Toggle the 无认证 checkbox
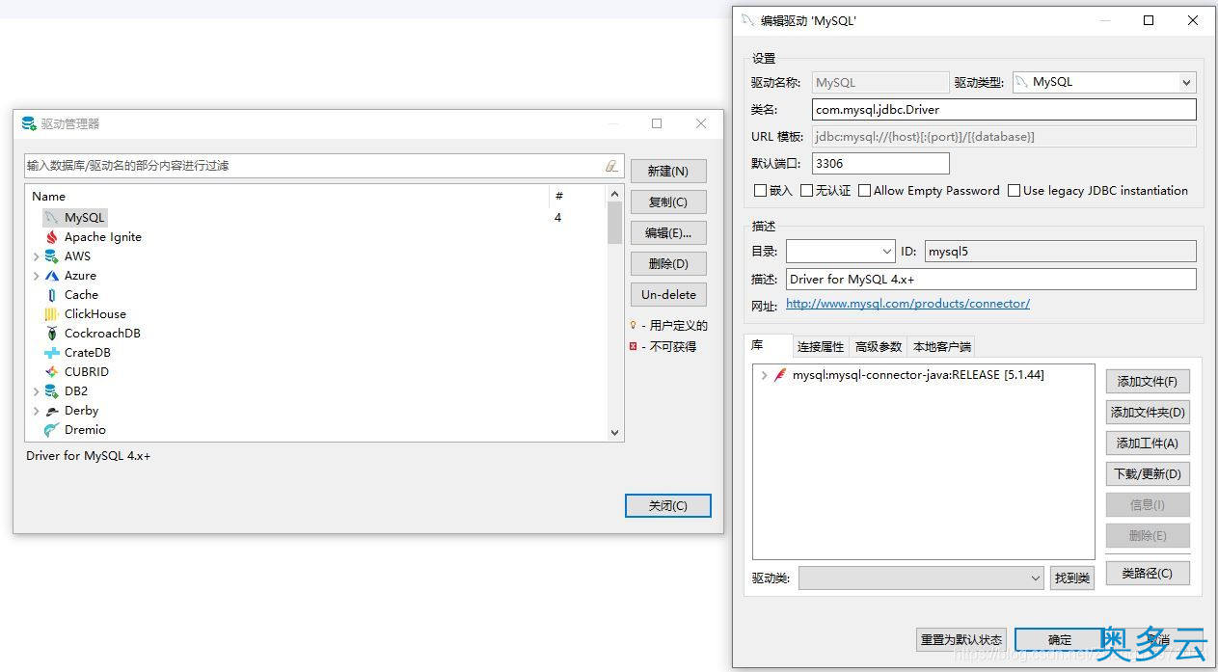This screenshot has width=1218, height=672. pyautogui.click(x=806, y=191)
